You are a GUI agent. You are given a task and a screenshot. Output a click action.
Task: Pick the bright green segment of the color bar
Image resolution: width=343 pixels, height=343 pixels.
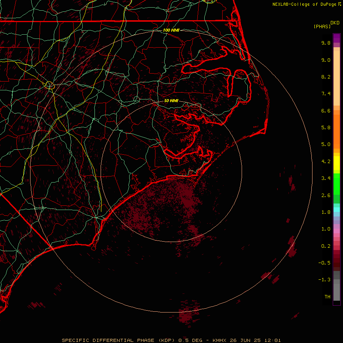coord(337,184)
